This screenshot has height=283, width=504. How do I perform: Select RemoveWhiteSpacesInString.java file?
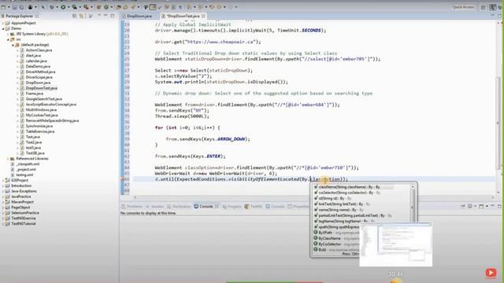pyautogui.click(x=52, y=120)
